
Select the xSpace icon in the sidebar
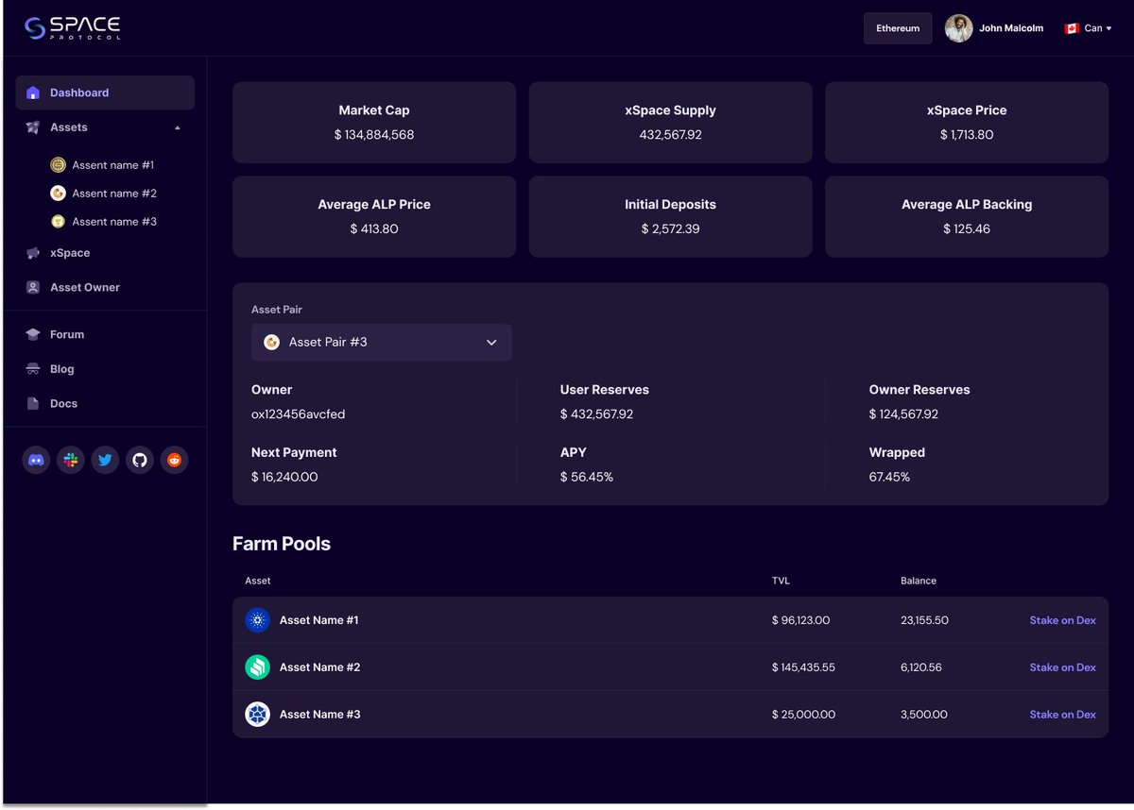[x=33, y=253]
